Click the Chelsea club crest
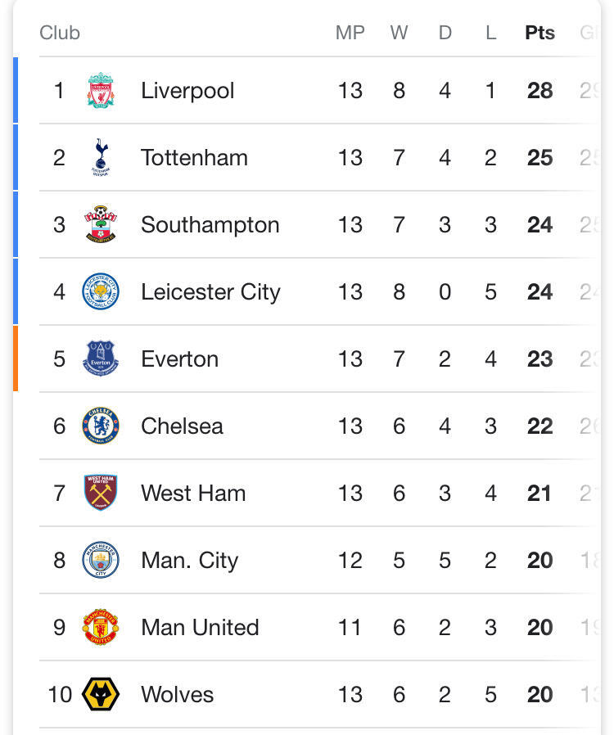 coord(101,426)
